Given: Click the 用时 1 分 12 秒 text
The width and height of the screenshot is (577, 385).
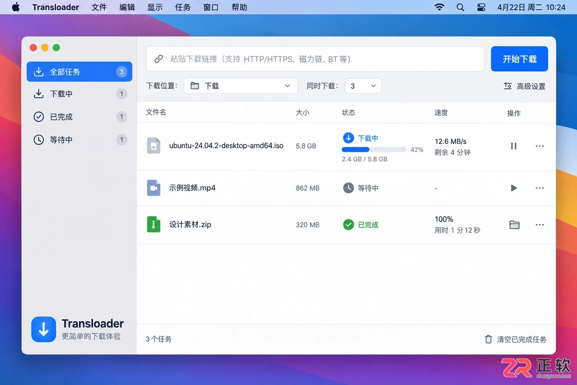Looking at the screenshot, I should click(x=458, y=230).
